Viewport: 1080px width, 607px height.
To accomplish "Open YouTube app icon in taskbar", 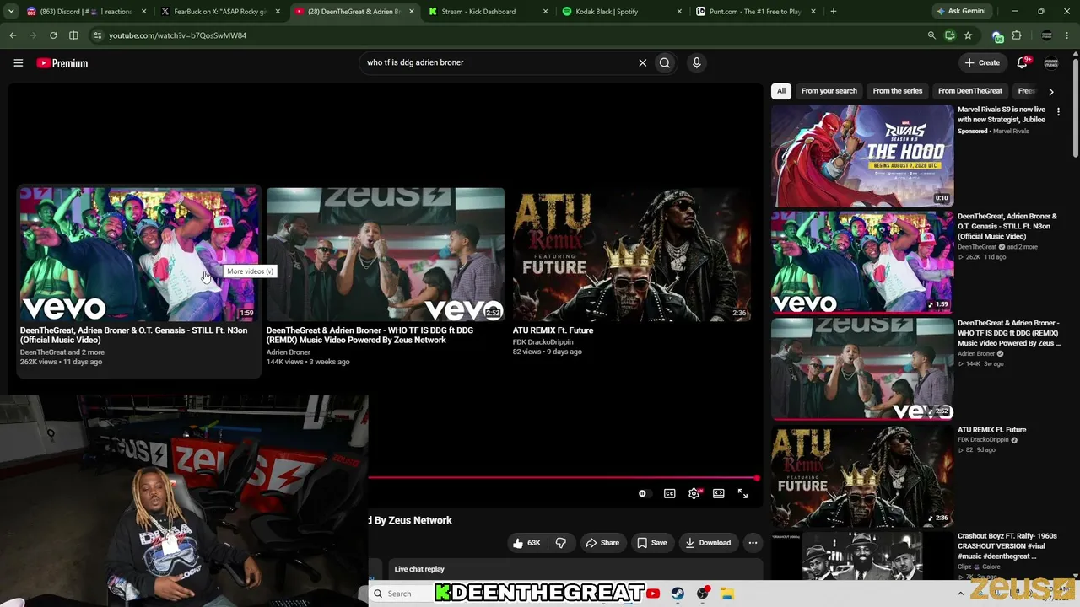I will coord(653,594).
